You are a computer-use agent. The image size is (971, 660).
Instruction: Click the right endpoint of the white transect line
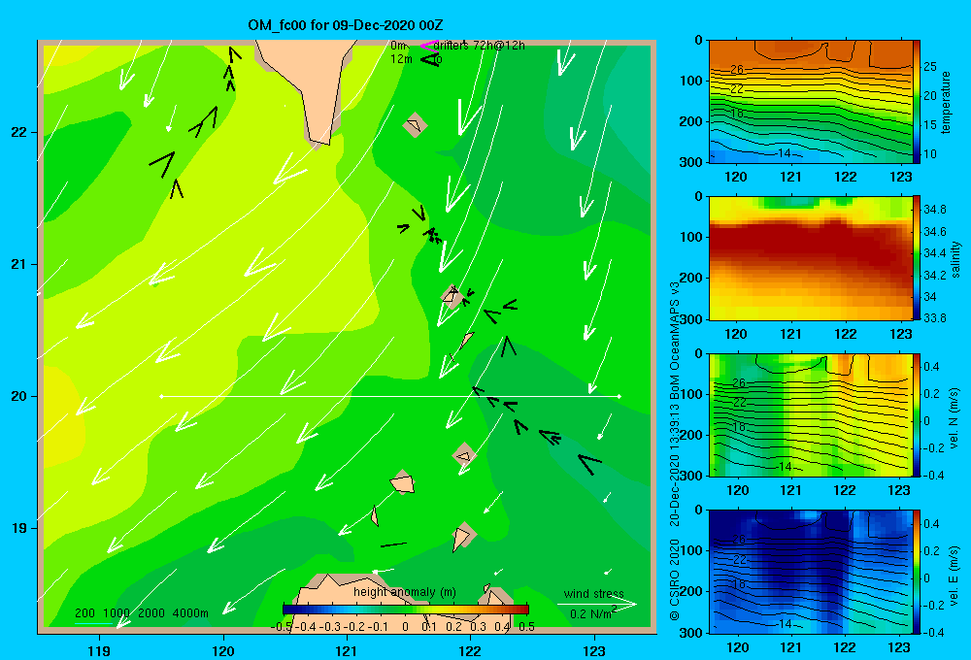click(619, 396)
